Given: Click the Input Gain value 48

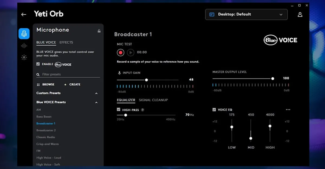Looking at the screenshot, I should tap(191, 80).
